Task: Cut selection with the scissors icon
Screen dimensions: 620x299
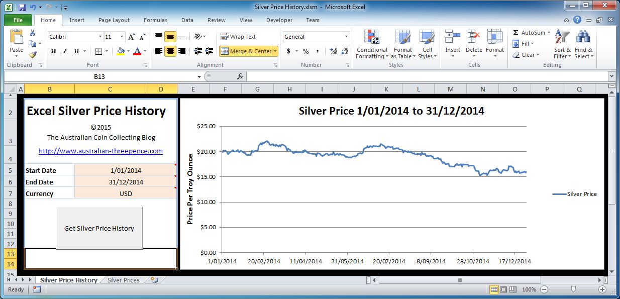Action: pyautogui.click(x=33, y=33)
